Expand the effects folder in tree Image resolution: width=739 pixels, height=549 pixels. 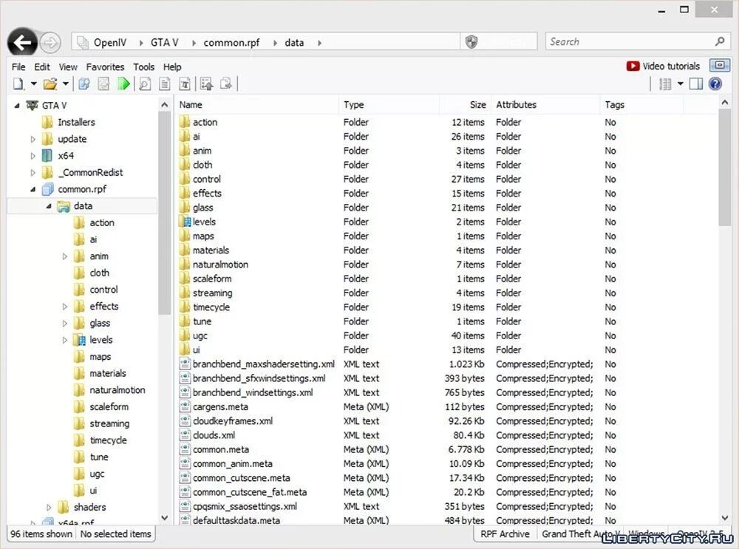coord(64,307)
